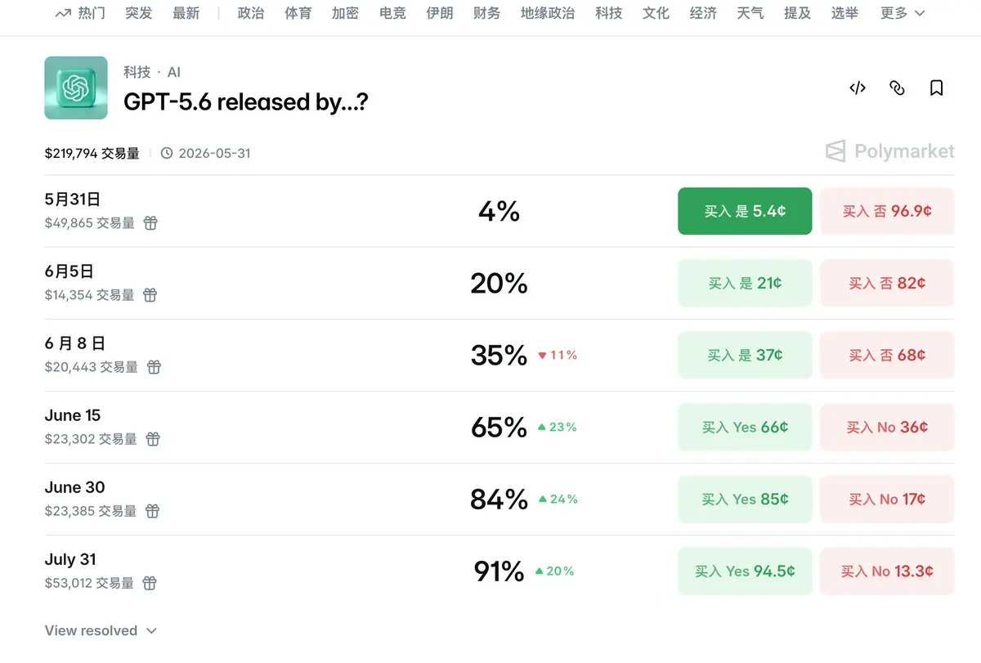
Task: Buy No 13.3¢ for July 31
Action: pyautogui.click(x=887, y=571)
